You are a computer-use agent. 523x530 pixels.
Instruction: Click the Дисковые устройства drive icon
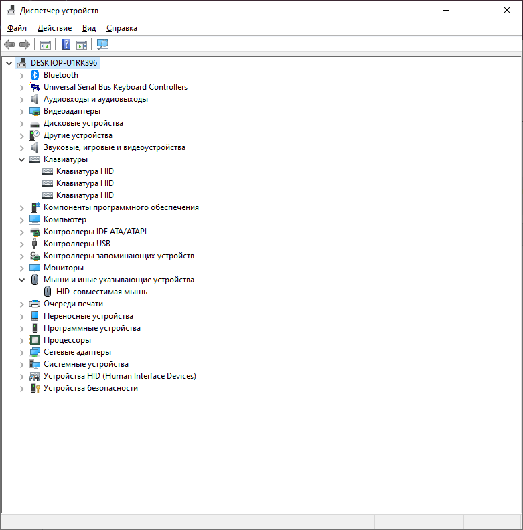point(35,124)
